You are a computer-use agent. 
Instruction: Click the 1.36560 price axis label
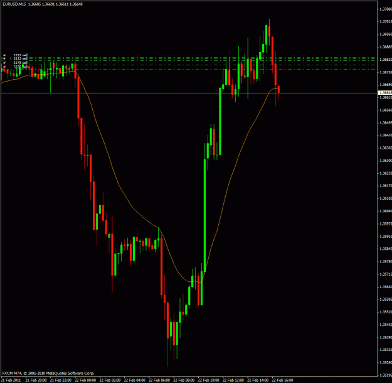[x=386, y=110]
